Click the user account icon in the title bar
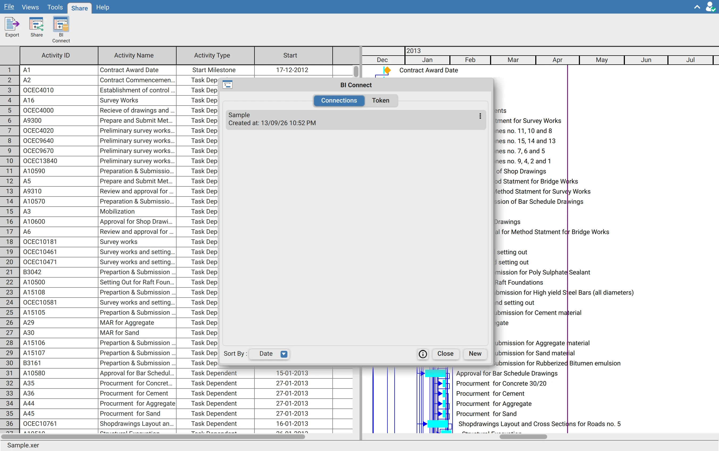 [710, 7]
